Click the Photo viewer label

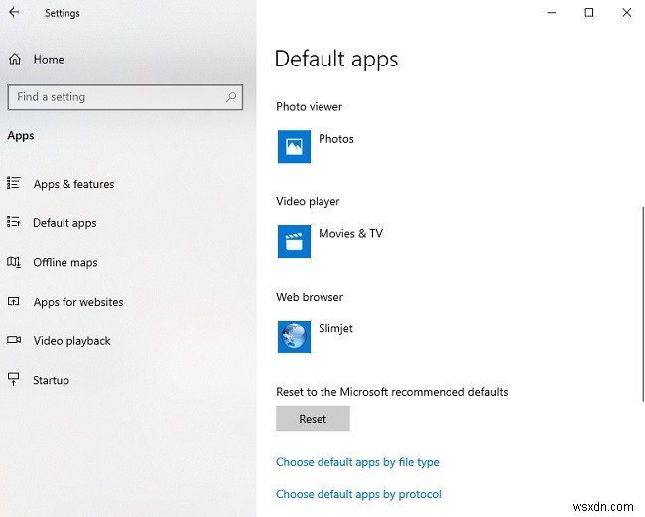pyautogui.click(x=309, y=107)
